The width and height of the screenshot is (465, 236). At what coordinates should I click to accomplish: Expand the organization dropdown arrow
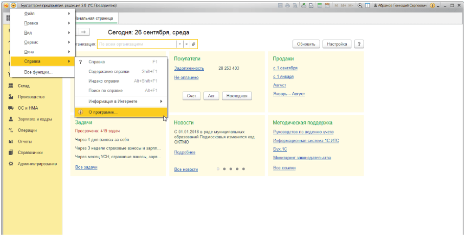(180, 44)
